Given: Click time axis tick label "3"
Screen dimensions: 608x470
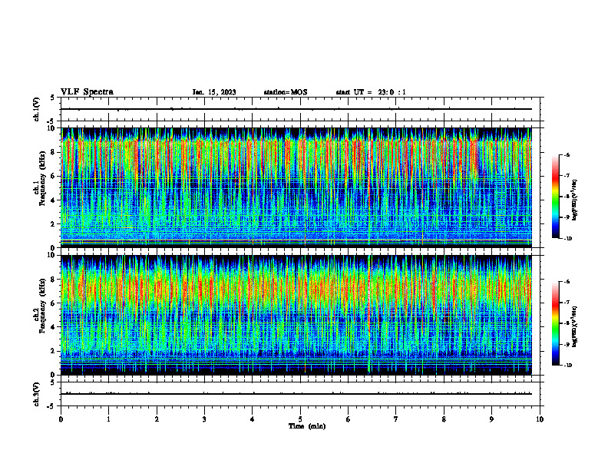Looking at the screenshot, I should point(204,419).
